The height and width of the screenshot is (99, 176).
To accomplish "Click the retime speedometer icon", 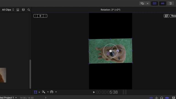I will (x=52, y=92).
